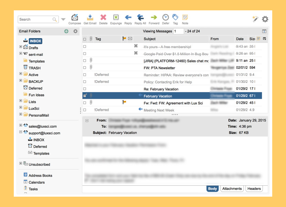Collapse the support@luxsci.com account tree
286x207 pixels.
21,132
